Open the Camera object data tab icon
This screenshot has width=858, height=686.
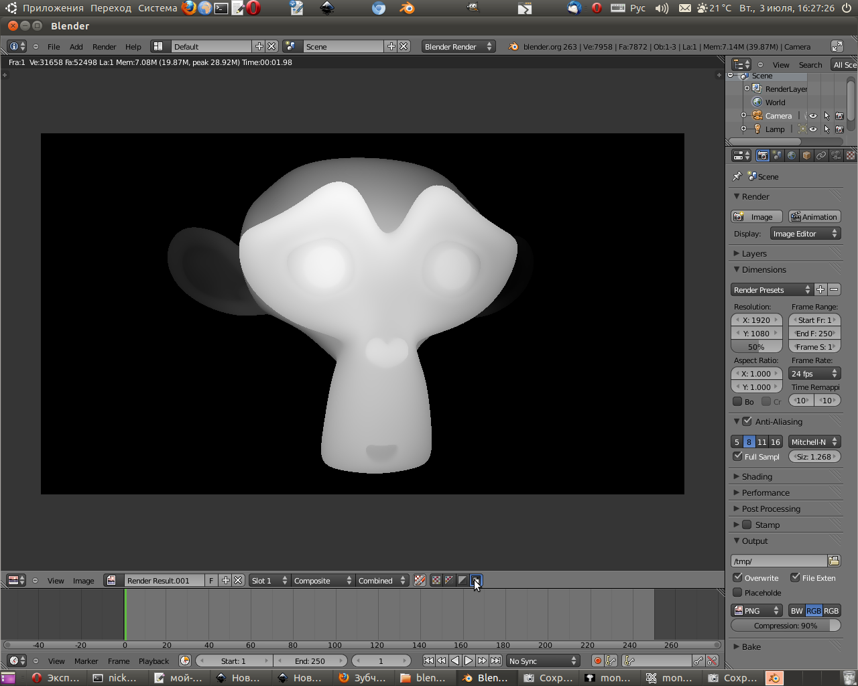[836, 155]
